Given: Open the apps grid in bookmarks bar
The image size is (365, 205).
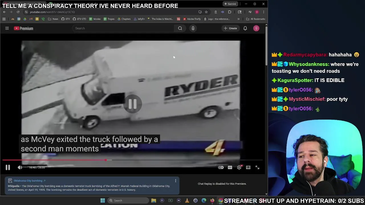Looking at the screenshot, I should [4, 19].
